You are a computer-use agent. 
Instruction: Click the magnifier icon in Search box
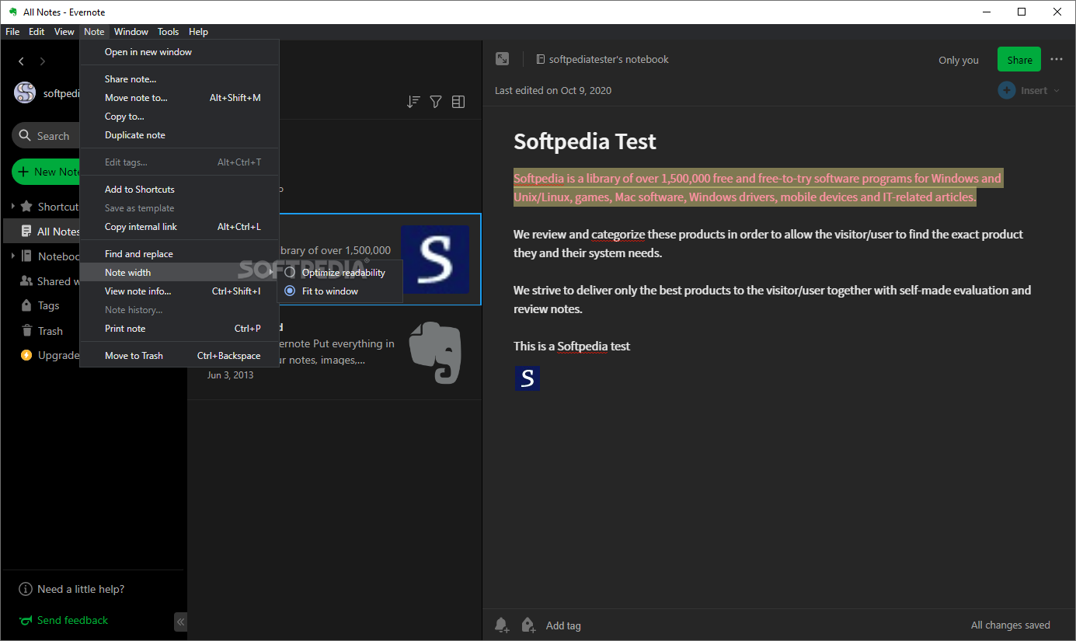(25, 136)
